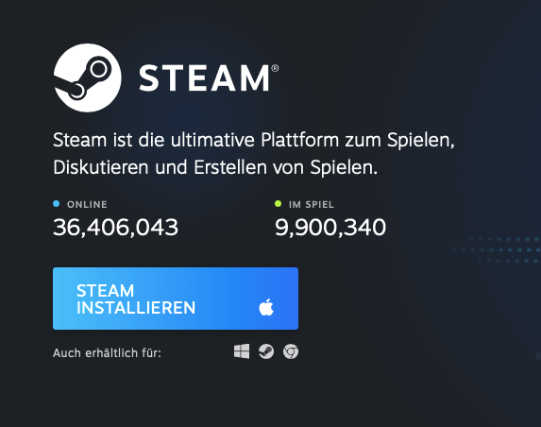541x427 pixels.
Task: Click the dotted pattern decoration at right
Action: click(x=497, y=250)
